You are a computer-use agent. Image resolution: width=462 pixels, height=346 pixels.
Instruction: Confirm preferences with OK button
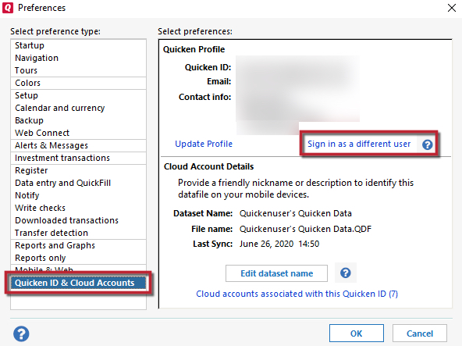(357, 334)
